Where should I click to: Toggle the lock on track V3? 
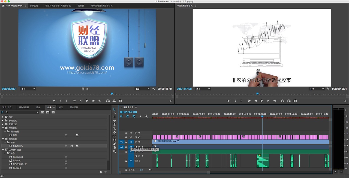click(x=126, y=133)
